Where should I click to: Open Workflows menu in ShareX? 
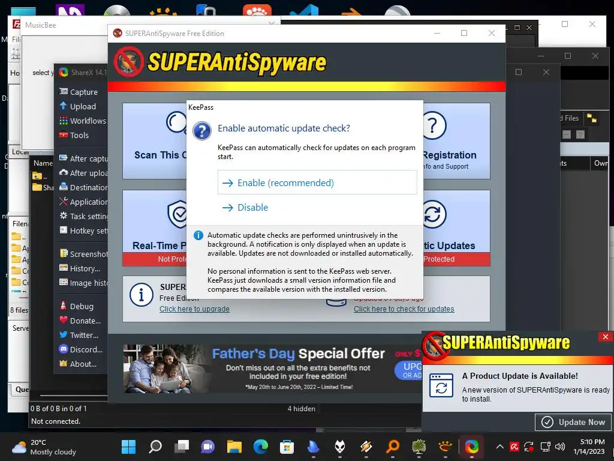[83, 121]
